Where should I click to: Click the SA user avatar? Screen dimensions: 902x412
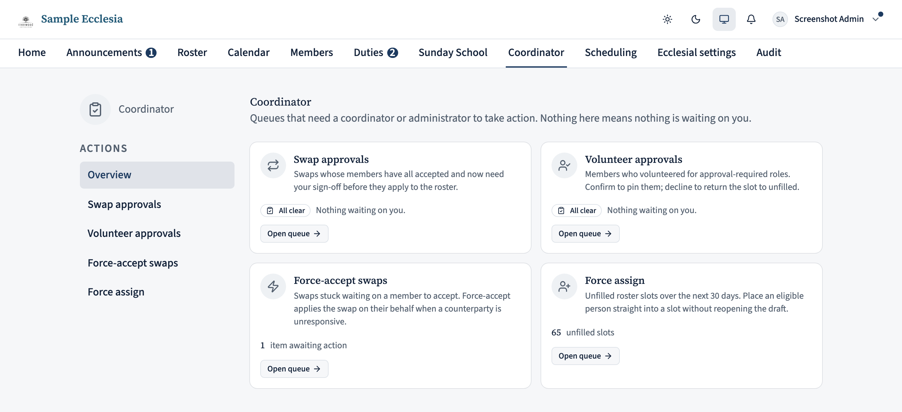pos(780,19)
